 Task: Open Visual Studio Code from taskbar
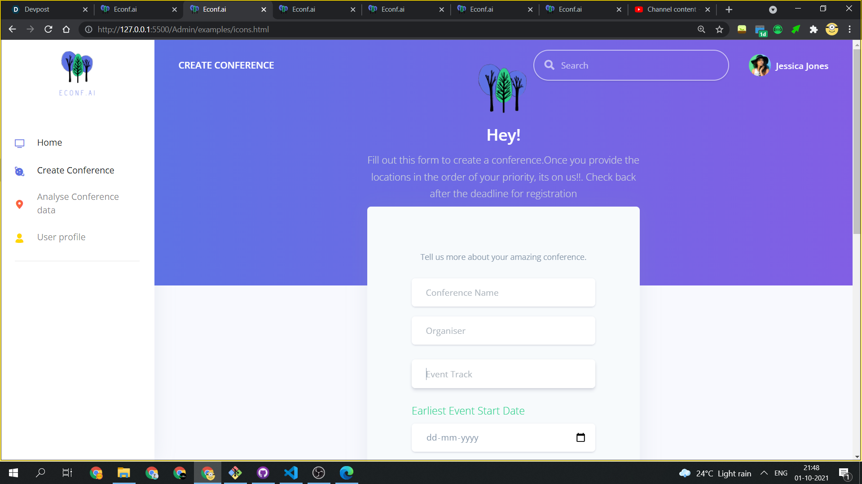click(x=291, y=473)
